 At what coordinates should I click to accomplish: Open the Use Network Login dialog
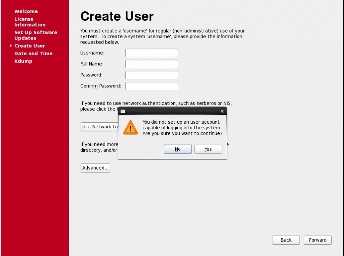(99, 127)
